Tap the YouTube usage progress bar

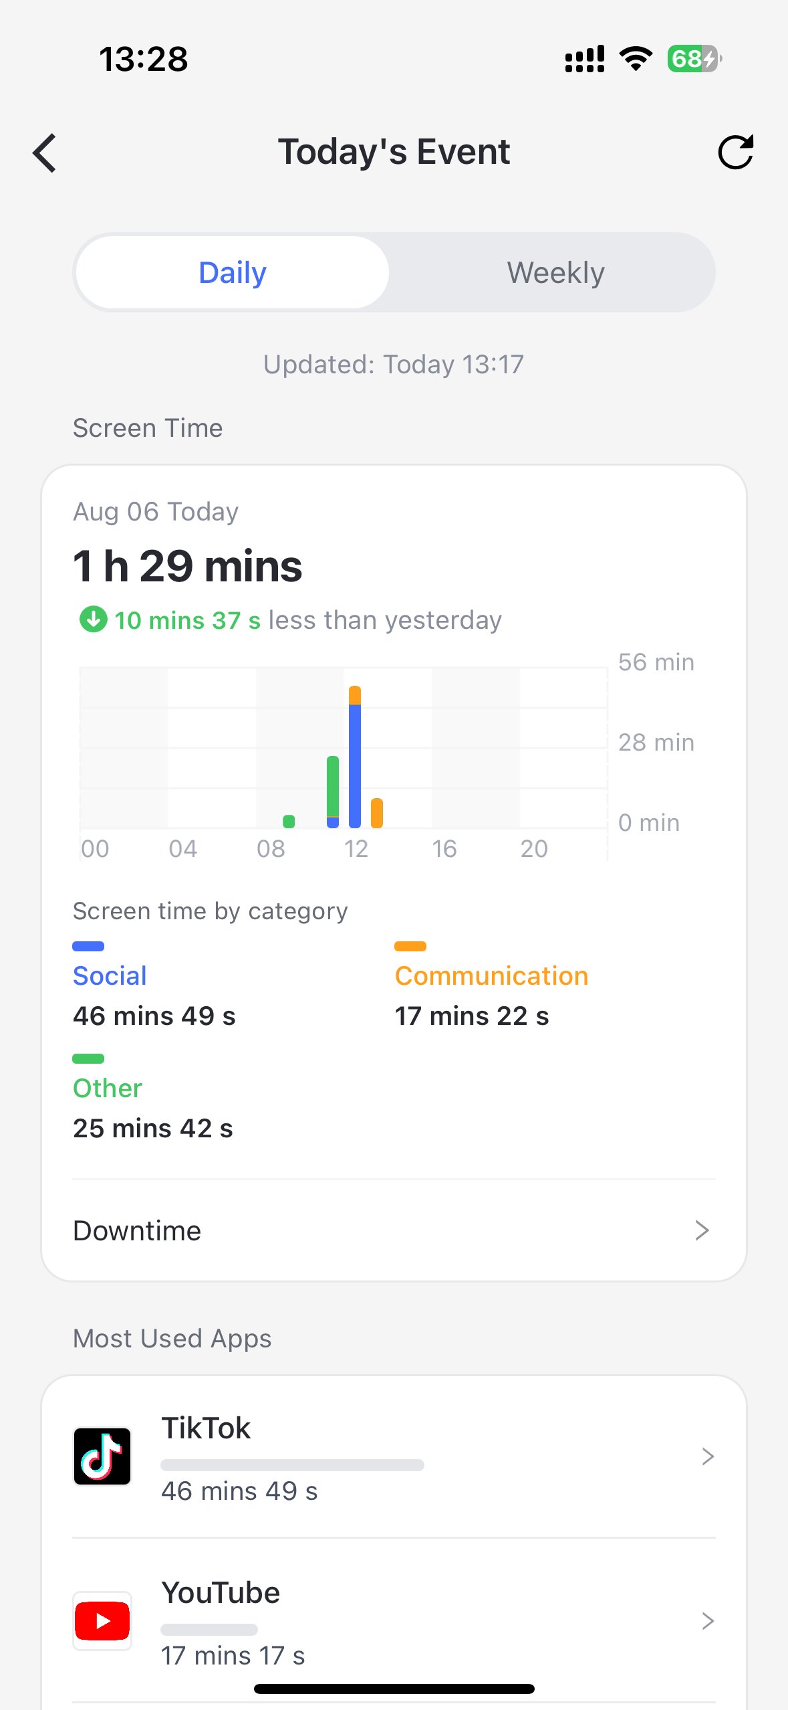(209, 1629)
